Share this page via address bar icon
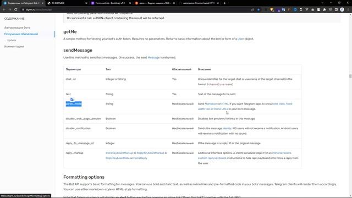 coord(252,10)
